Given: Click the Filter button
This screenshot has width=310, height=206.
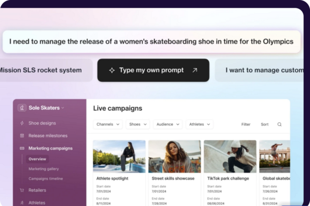Looking at the screenshot, I should point(246,125).
